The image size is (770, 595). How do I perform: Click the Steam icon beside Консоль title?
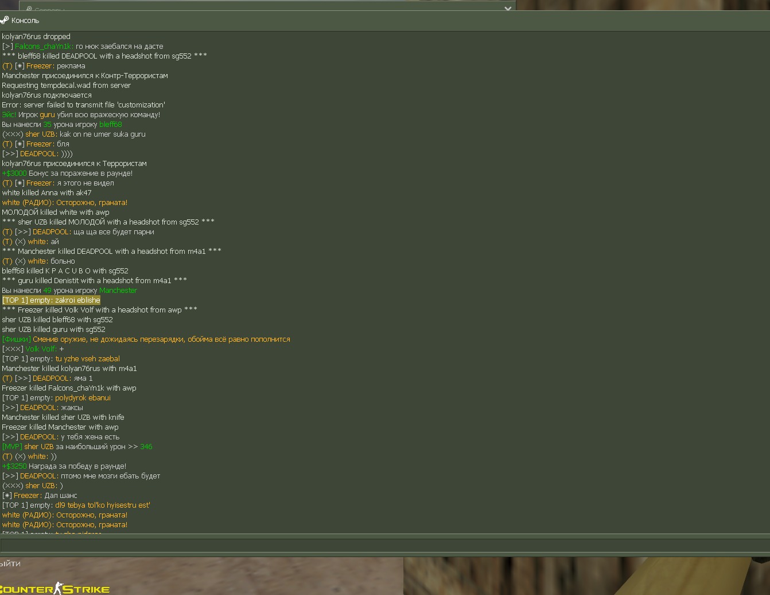click(4, 20)
